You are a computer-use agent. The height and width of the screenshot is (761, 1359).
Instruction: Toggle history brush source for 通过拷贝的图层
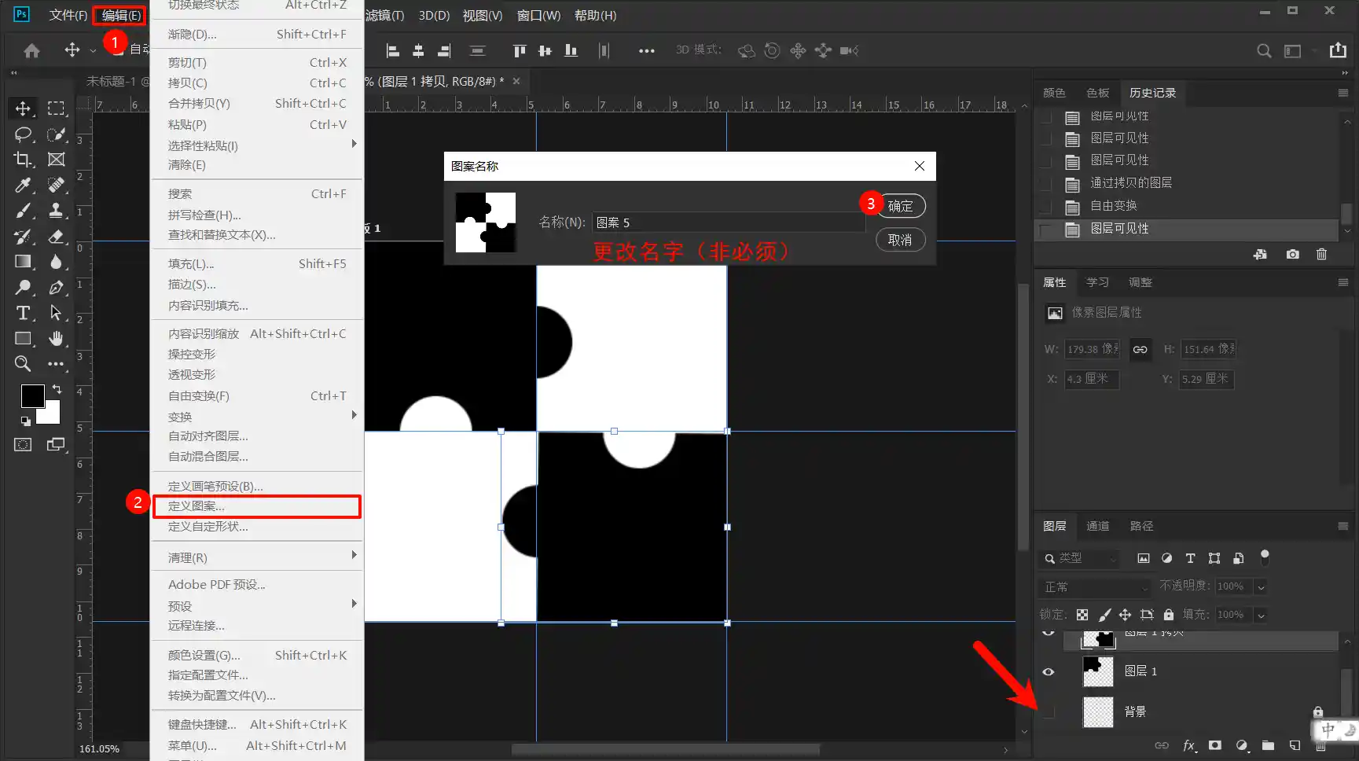(x=1045, y=184)
